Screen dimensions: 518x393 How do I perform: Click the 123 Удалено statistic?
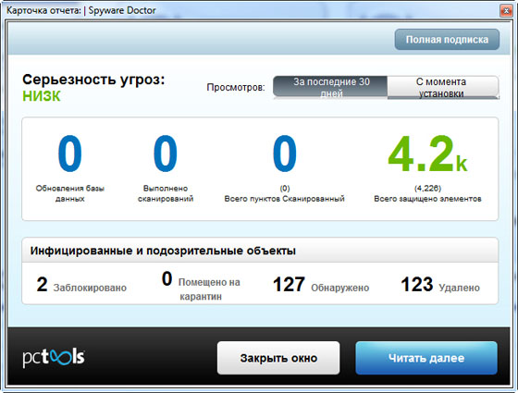[x=440, y=285]
